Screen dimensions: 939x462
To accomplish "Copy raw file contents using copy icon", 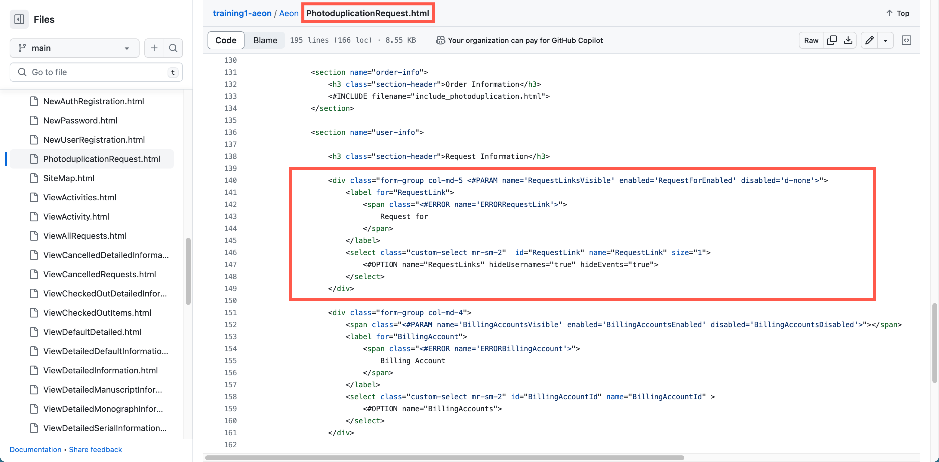I will point(833,40).
